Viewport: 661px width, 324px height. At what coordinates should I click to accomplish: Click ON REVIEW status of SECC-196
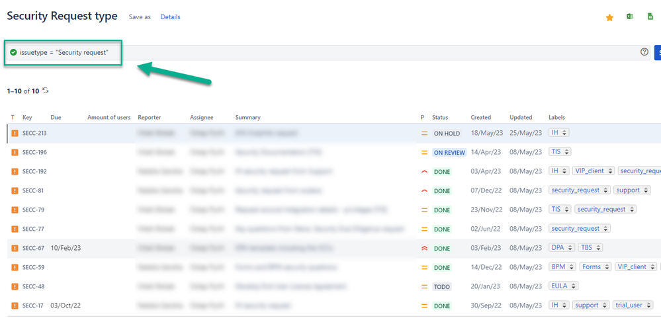[x=449, y=153]
